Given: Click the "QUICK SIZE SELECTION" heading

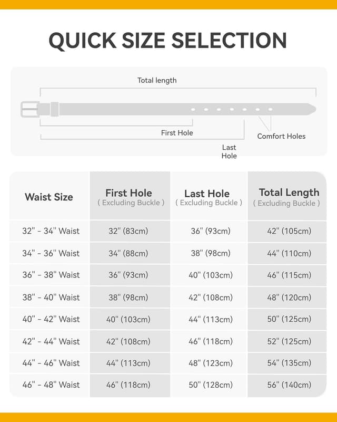Looking at the screenshot, I should 168,40.
